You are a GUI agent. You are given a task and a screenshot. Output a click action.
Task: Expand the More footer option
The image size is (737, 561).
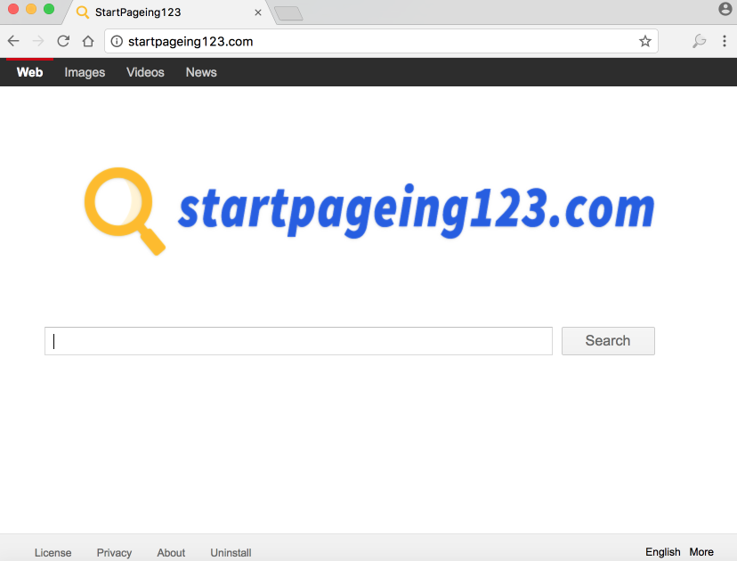coord(701,552)
